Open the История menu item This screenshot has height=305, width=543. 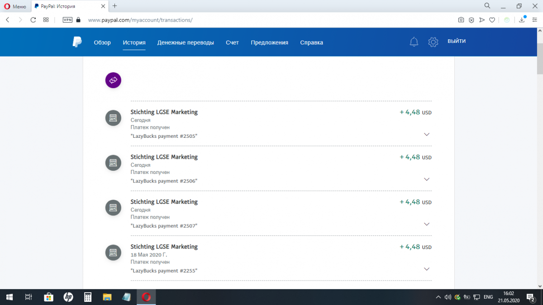pyautogui.click(x=134, y=42)
